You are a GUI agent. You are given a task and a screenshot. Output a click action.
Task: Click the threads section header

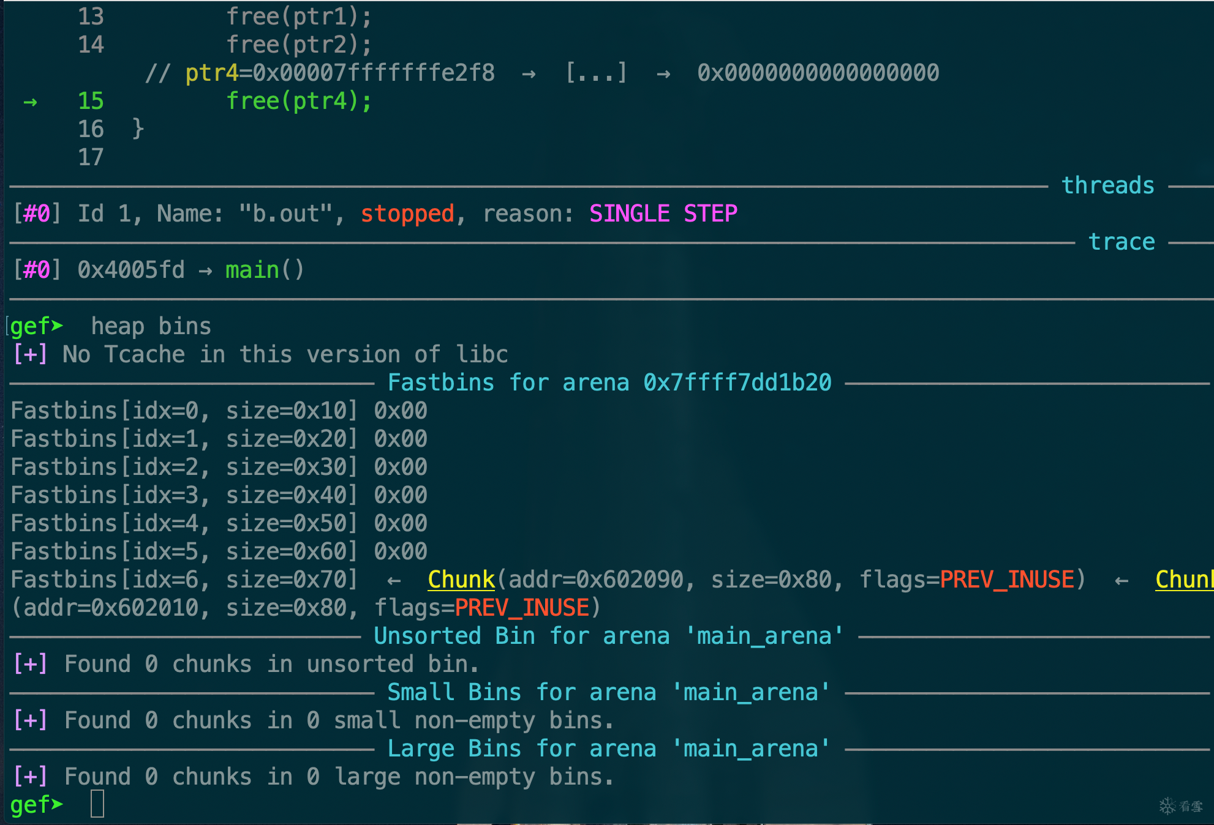pyautogui.click(x=1107, y=185)
